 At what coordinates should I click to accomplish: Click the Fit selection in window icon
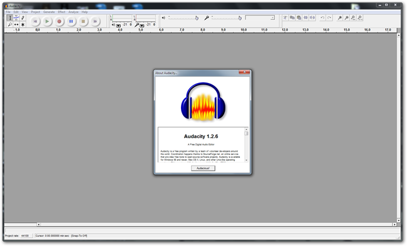click(x=353, y=17)
